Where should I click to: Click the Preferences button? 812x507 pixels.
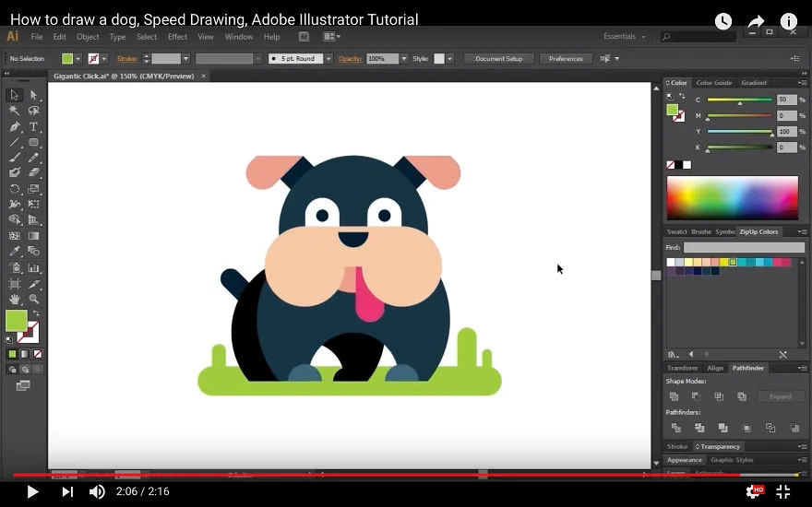(x=566, y=58)
